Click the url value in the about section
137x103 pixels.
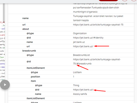(83, 46)
